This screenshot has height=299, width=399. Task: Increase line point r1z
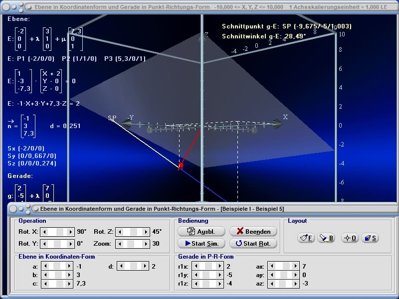point(219,284)
